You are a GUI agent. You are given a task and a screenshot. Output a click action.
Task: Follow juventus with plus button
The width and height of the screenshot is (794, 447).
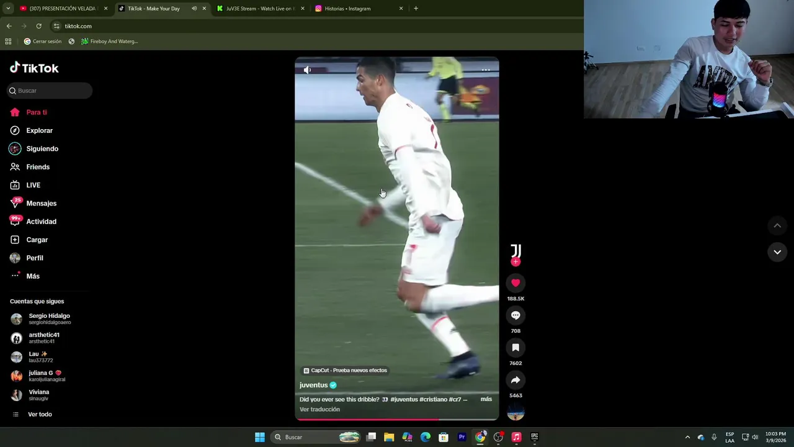(x=515, y=262)
